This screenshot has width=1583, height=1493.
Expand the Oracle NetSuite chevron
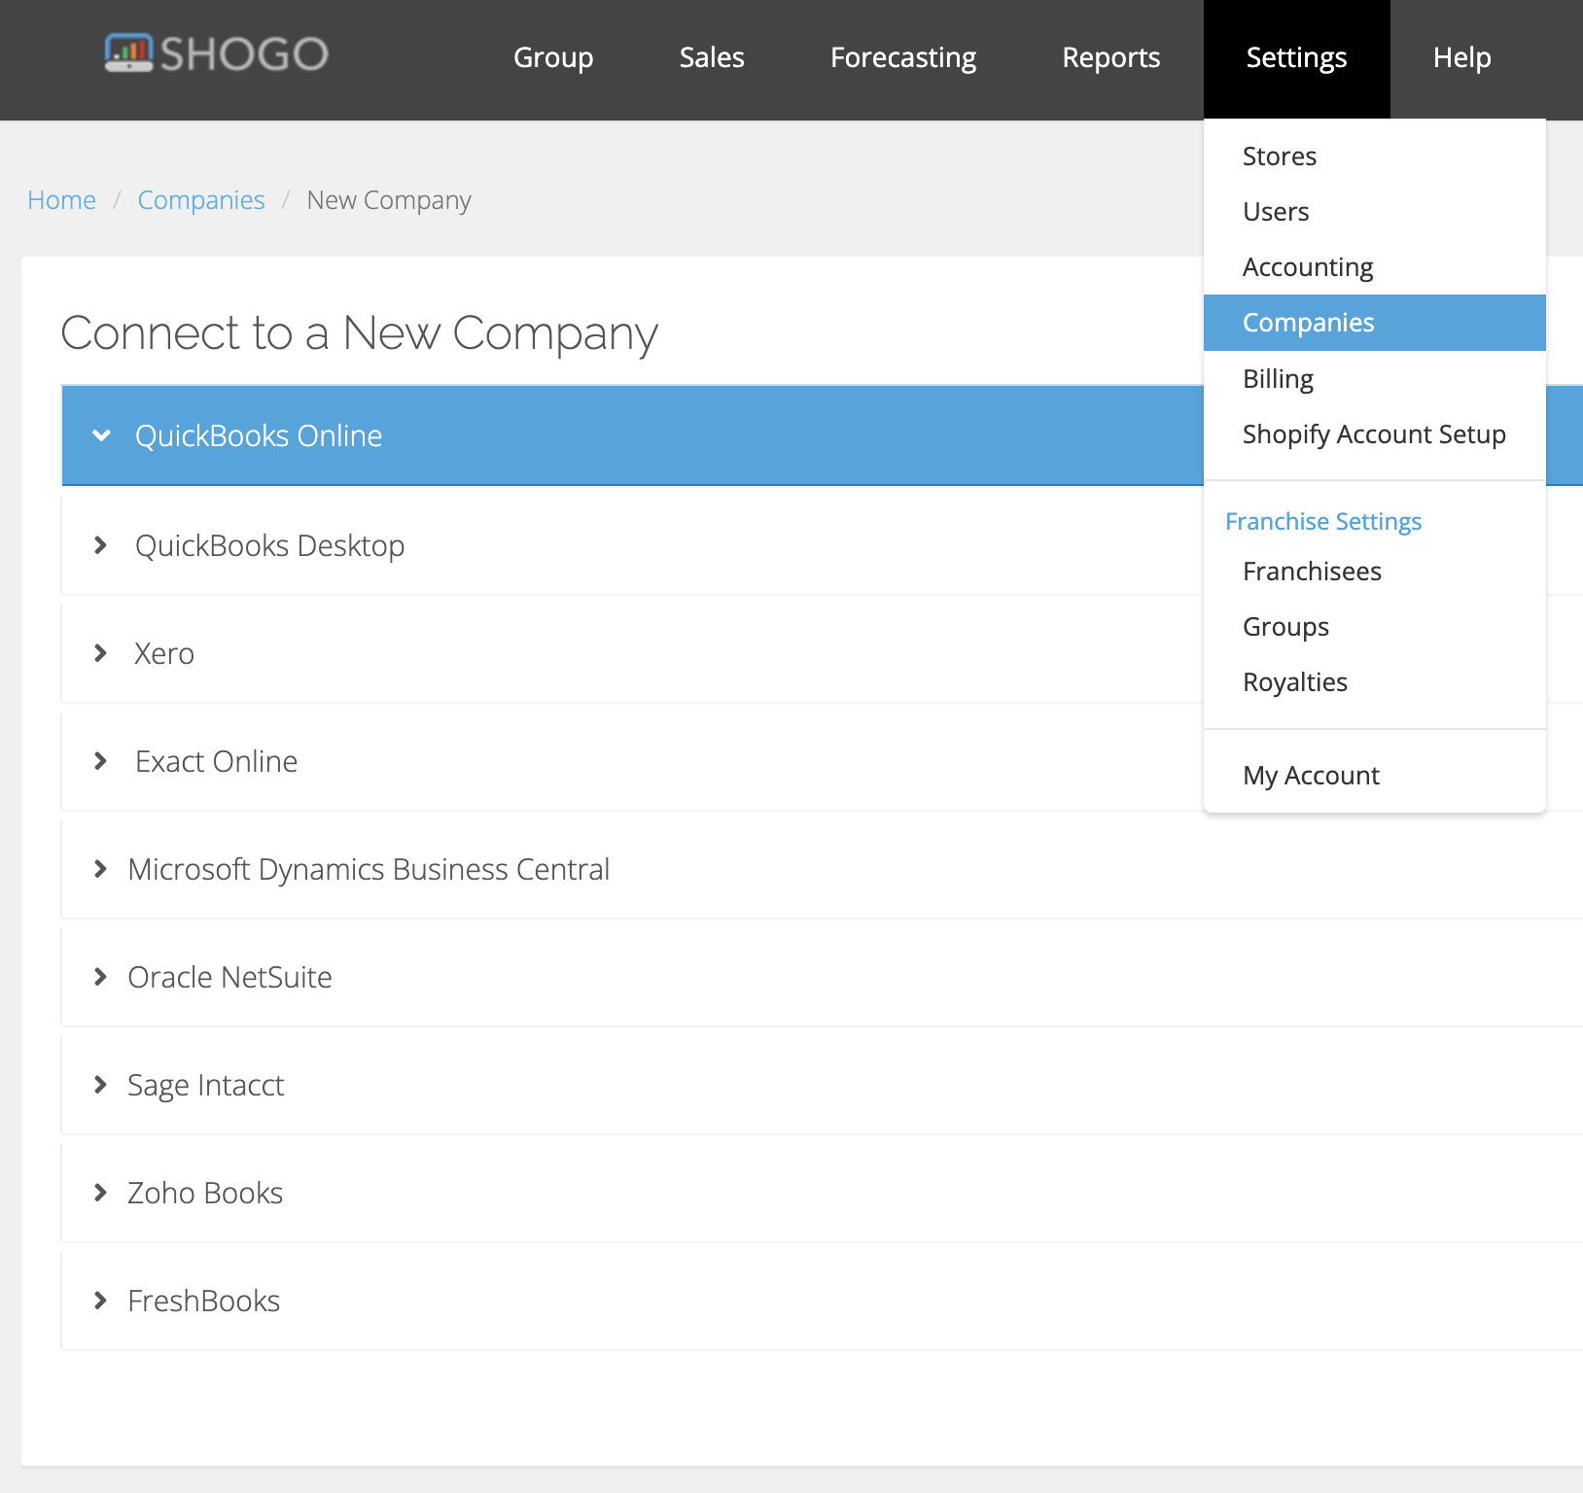[x=100, y=977]
